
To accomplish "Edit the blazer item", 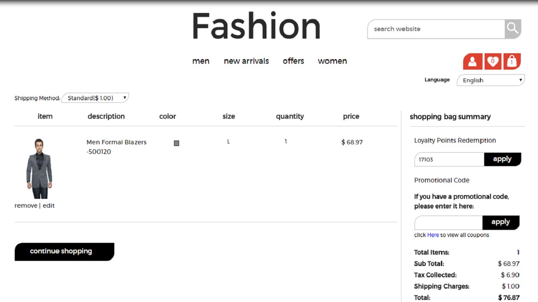I will (49, 206).
